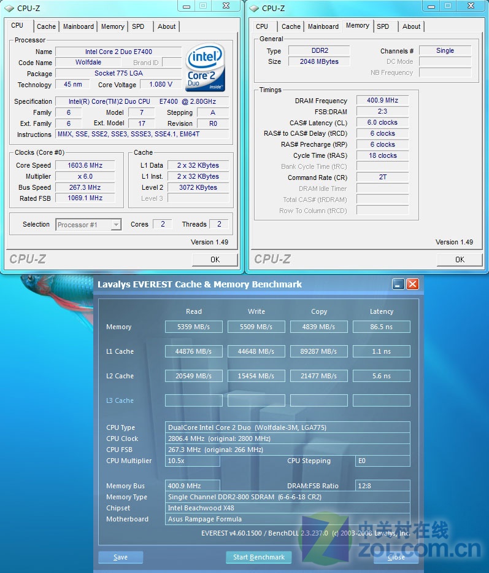Open the Processor #1 selection dropdown
This screenshot has height=573, width=489.
116,224
